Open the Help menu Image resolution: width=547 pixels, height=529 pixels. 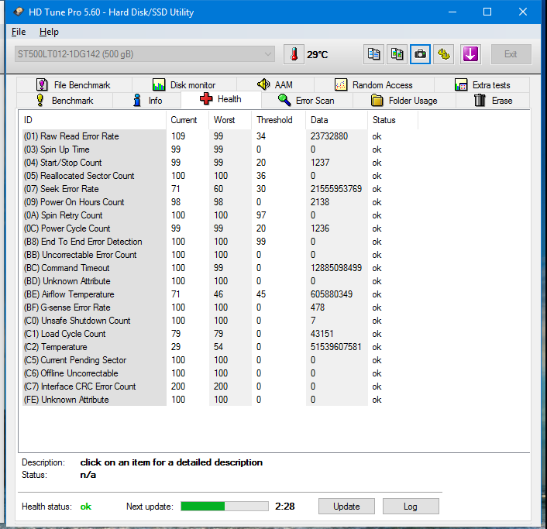point(49,32)
